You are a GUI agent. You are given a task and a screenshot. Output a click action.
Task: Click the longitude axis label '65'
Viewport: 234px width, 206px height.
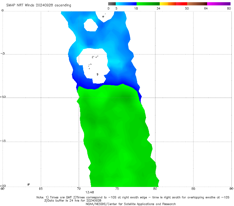41,189
